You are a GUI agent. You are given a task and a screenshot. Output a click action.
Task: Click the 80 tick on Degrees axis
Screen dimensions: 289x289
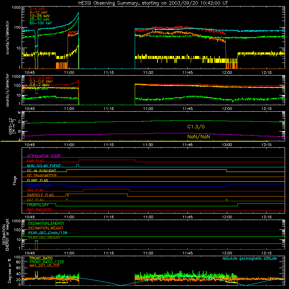point(18,262)
